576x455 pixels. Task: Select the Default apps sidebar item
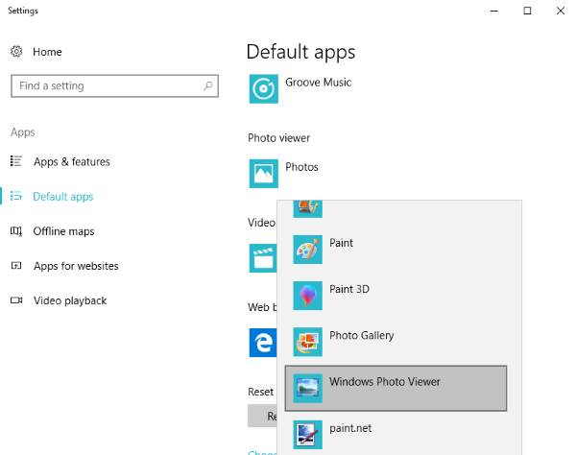point(63,197)
